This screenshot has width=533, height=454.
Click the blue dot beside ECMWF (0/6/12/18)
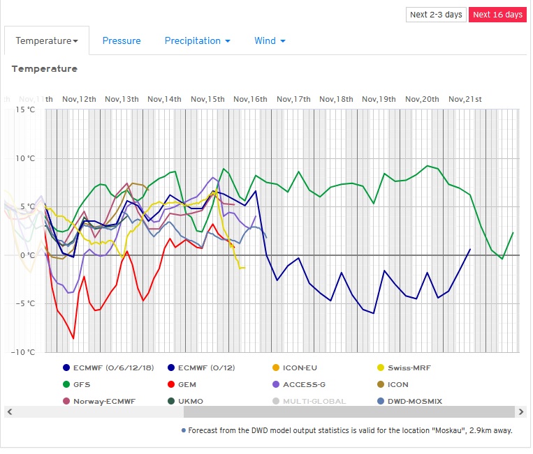click(66, 368)
